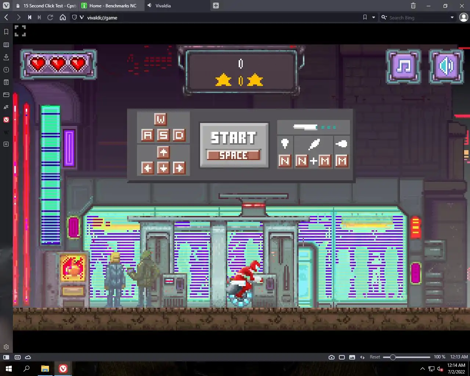The height and width of the screenshot is (376, 470).
Task: Click the Vivaldi menu logo
Action: 6,6
